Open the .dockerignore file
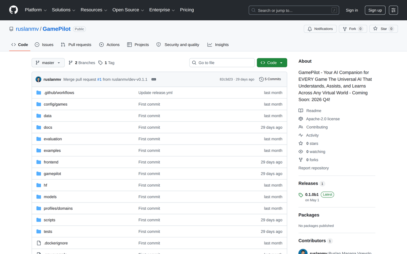This screenshot has height=254, width=407. pyautogui.click(x=56, y=243)
